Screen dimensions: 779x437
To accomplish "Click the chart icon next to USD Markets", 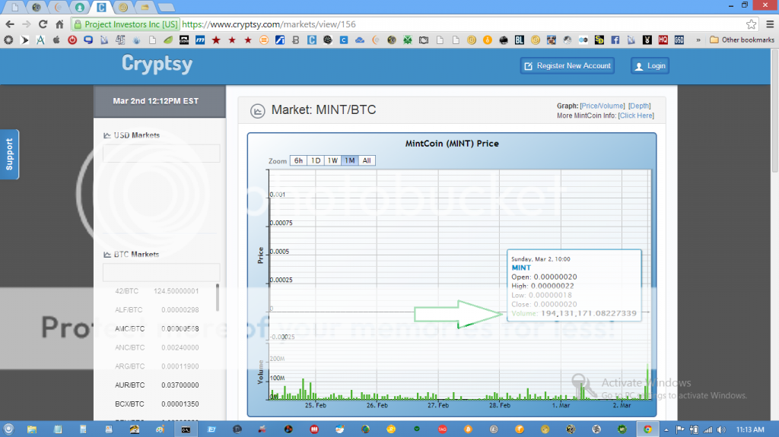I will click(x=107, y=135).
